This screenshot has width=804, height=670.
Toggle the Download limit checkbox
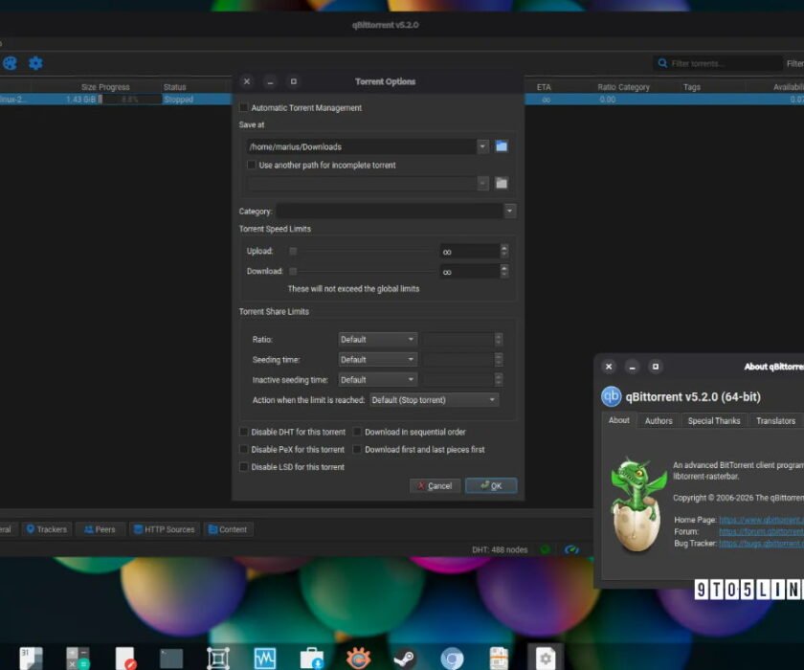(293, 271)
